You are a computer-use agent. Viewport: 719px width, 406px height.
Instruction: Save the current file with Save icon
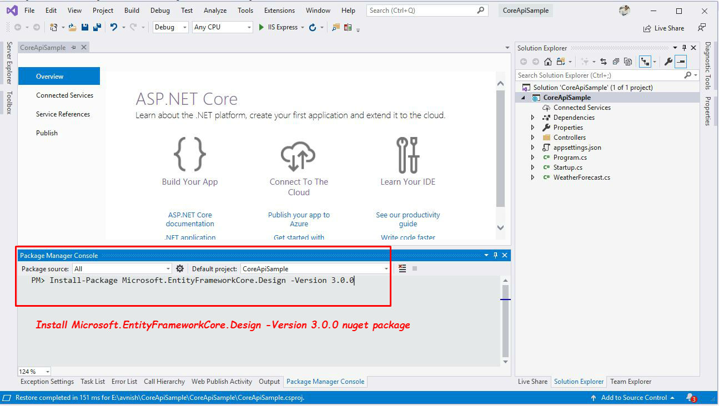click(85, 27)
